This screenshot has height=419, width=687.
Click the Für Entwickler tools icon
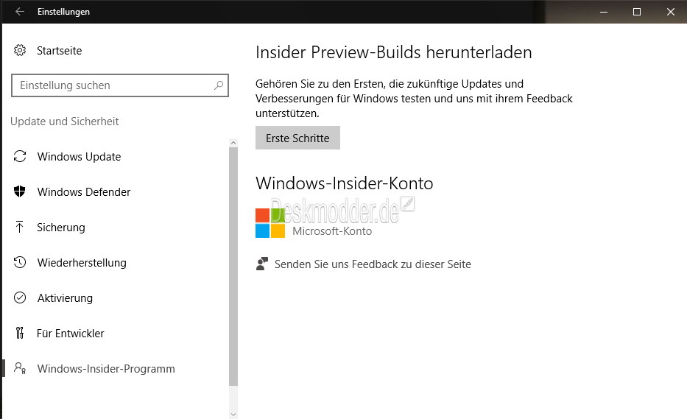(20, 333)
